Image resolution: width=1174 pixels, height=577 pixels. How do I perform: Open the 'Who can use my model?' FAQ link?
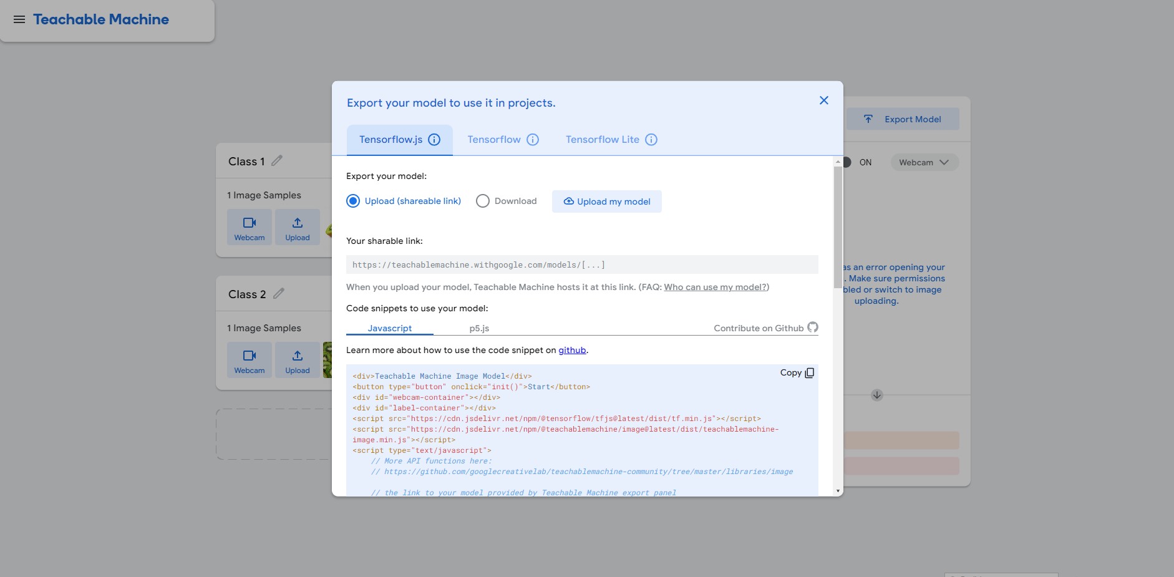[x=716, y=287]
